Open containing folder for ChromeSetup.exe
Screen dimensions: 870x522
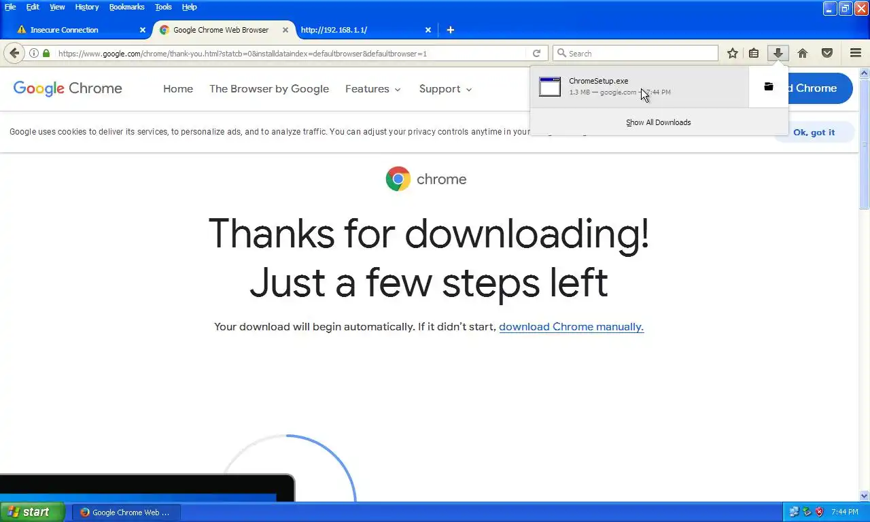coord(769,86)
